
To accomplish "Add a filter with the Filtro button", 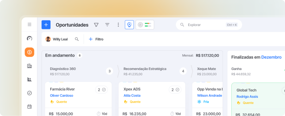I will point(96,39).
